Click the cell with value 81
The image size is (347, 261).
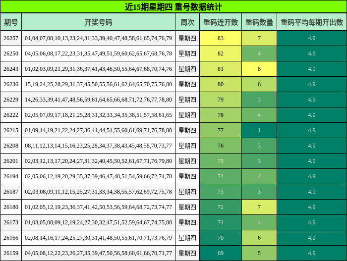click(x=221, y=69)
